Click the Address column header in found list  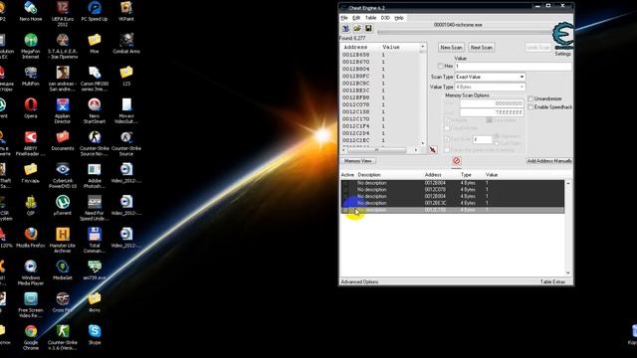[355, 47]
